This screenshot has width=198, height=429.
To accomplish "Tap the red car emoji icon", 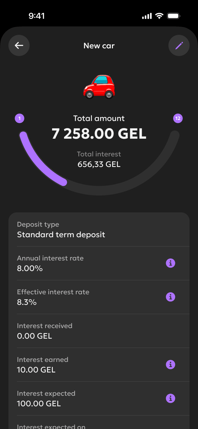I will [99, 87].
